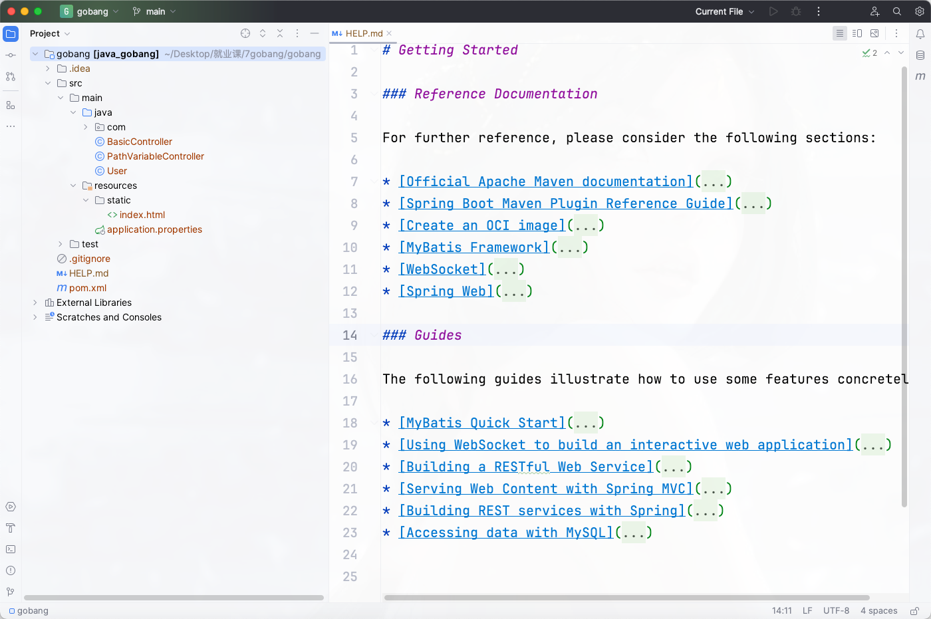Close the HELP.md editor tab
Viewport: 931px width, 619px height.
tap(389, 33)
